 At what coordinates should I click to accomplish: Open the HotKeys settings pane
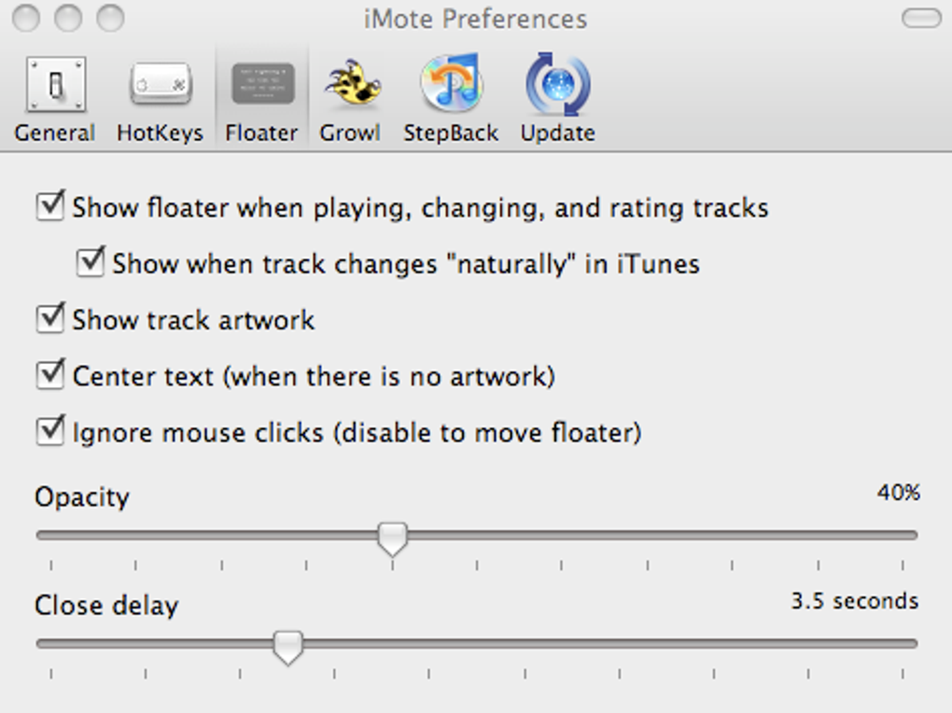[x=160, y=93]
